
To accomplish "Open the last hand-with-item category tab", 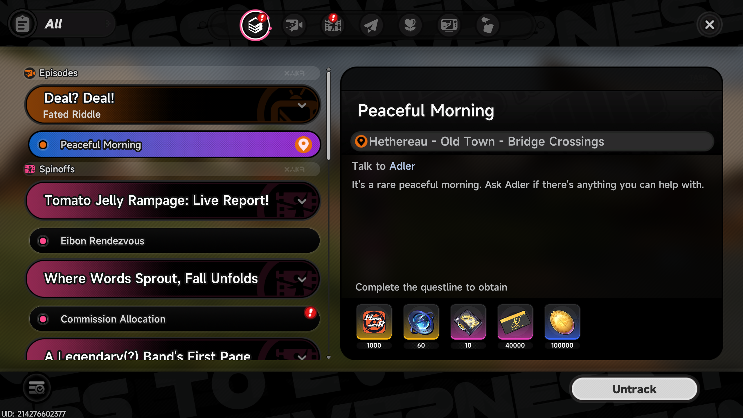I will coord(487,25).
